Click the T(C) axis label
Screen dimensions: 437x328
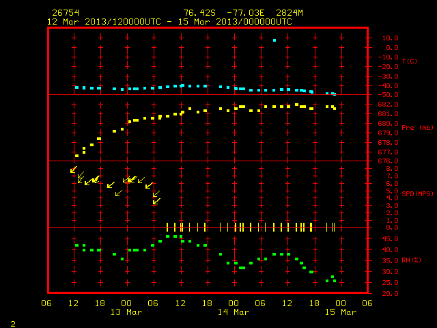(x=410, y=61)
